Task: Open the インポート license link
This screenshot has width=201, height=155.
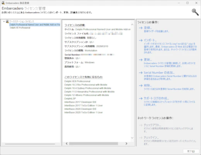Action: point(150,40)
